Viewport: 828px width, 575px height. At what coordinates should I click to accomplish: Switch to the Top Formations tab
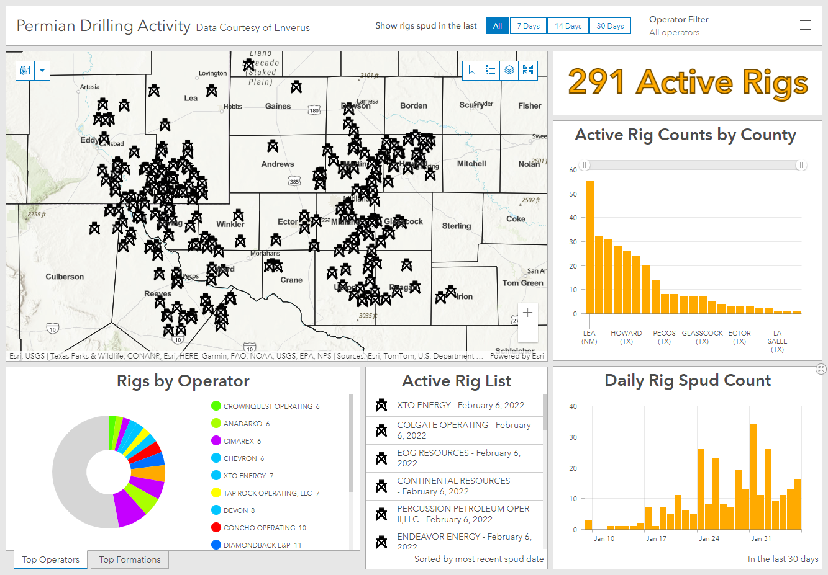pyautogui.click(x=130, y=559)
